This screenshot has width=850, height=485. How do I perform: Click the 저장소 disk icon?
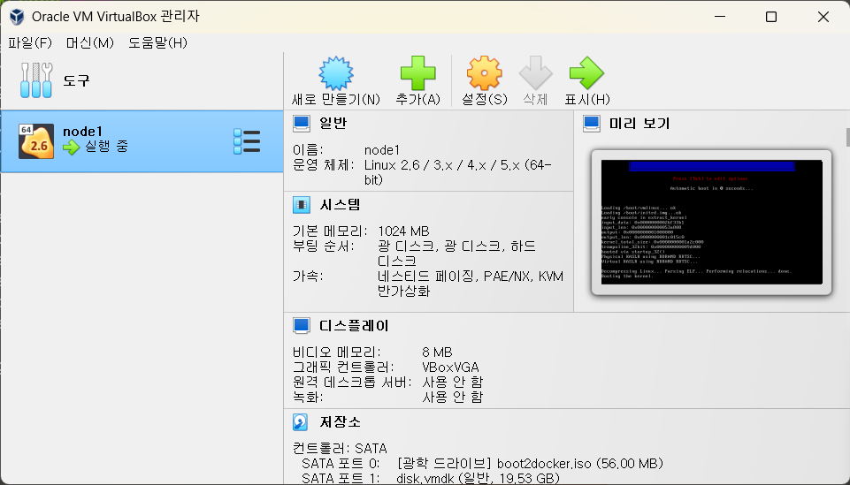pyautogui.click(x=301, y=421)
